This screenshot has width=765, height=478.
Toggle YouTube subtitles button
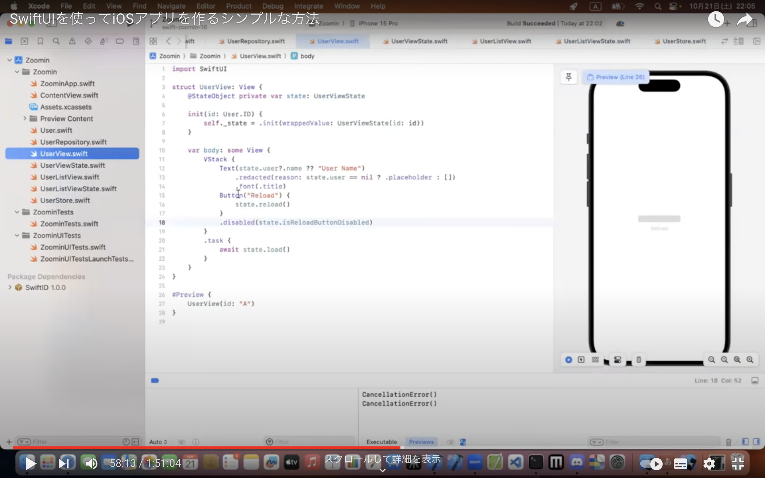click(680, 464)
